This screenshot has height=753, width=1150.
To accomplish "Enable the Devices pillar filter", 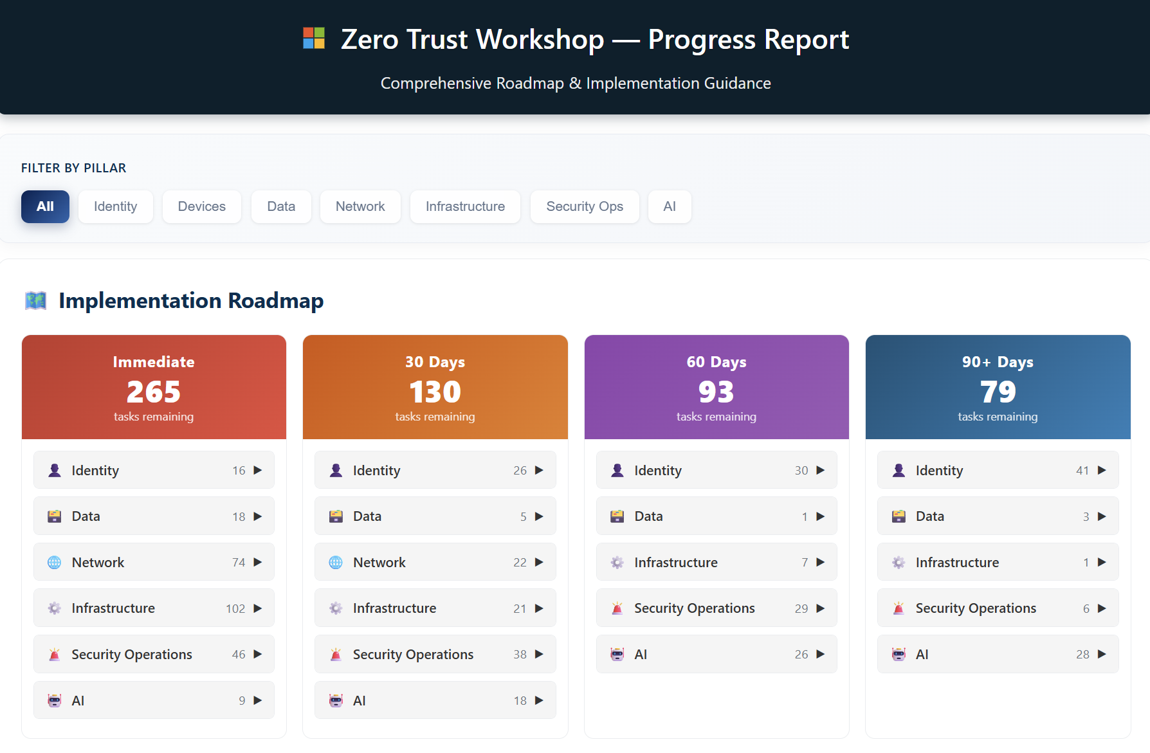I will 201,206.
